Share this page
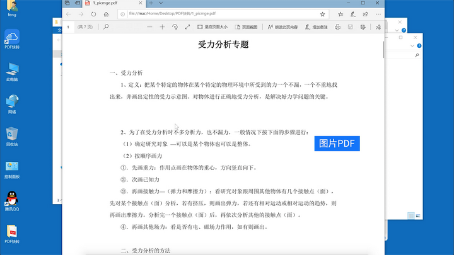The width and height of the screenshot is (454, 255). [x=365, y=14]
